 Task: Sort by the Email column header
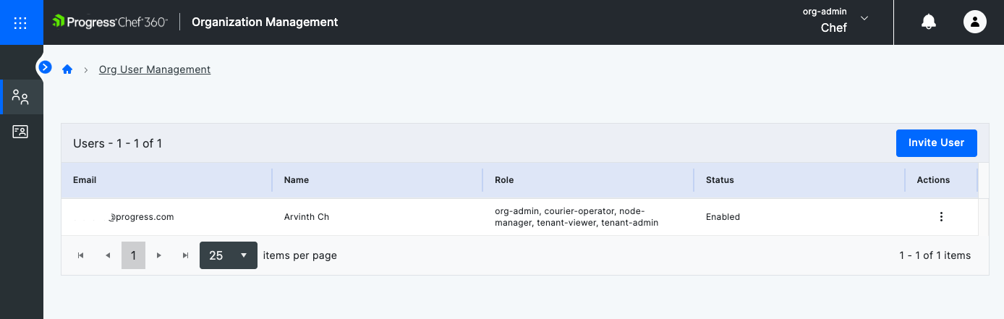pyautogui.click(x=85, y=180)
